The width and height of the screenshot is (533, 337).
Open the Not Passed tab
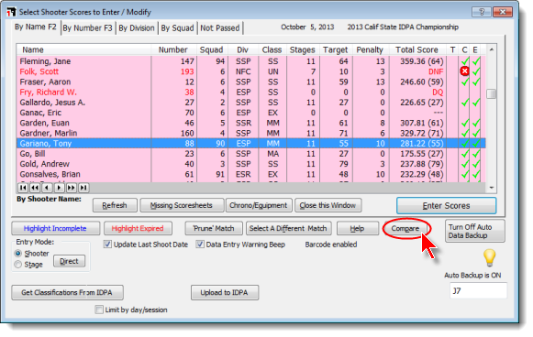point(220,28)
